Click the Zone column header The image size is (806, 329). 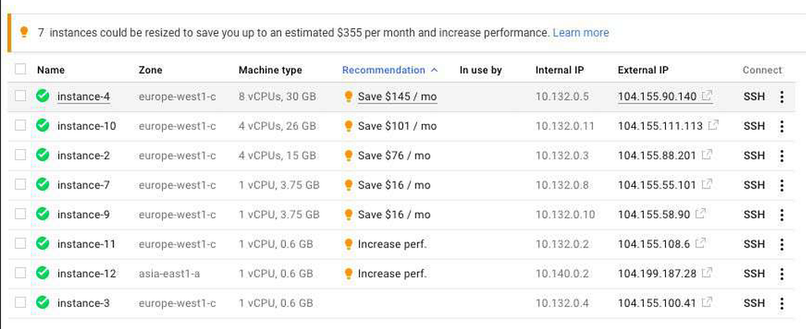point(150,70)
